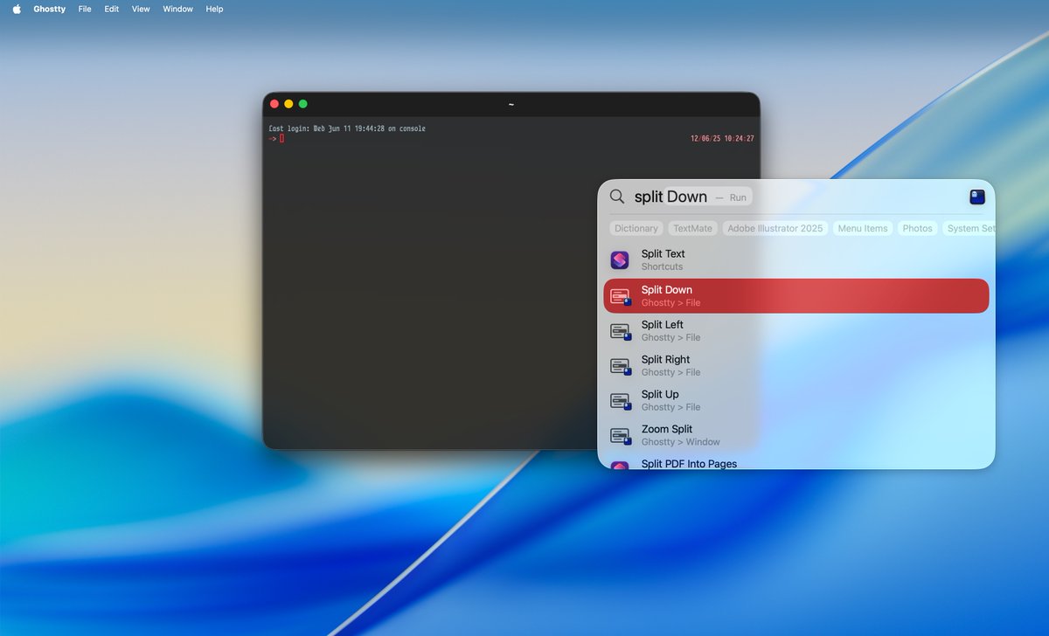Click the Spotlight search field text
This screenshot has height=636, width=1049.
(x=670, y=197)
